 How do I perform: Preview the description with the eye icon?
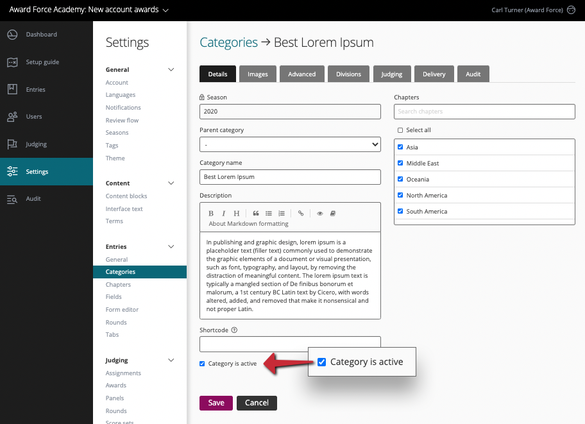(x=319, y=213)
